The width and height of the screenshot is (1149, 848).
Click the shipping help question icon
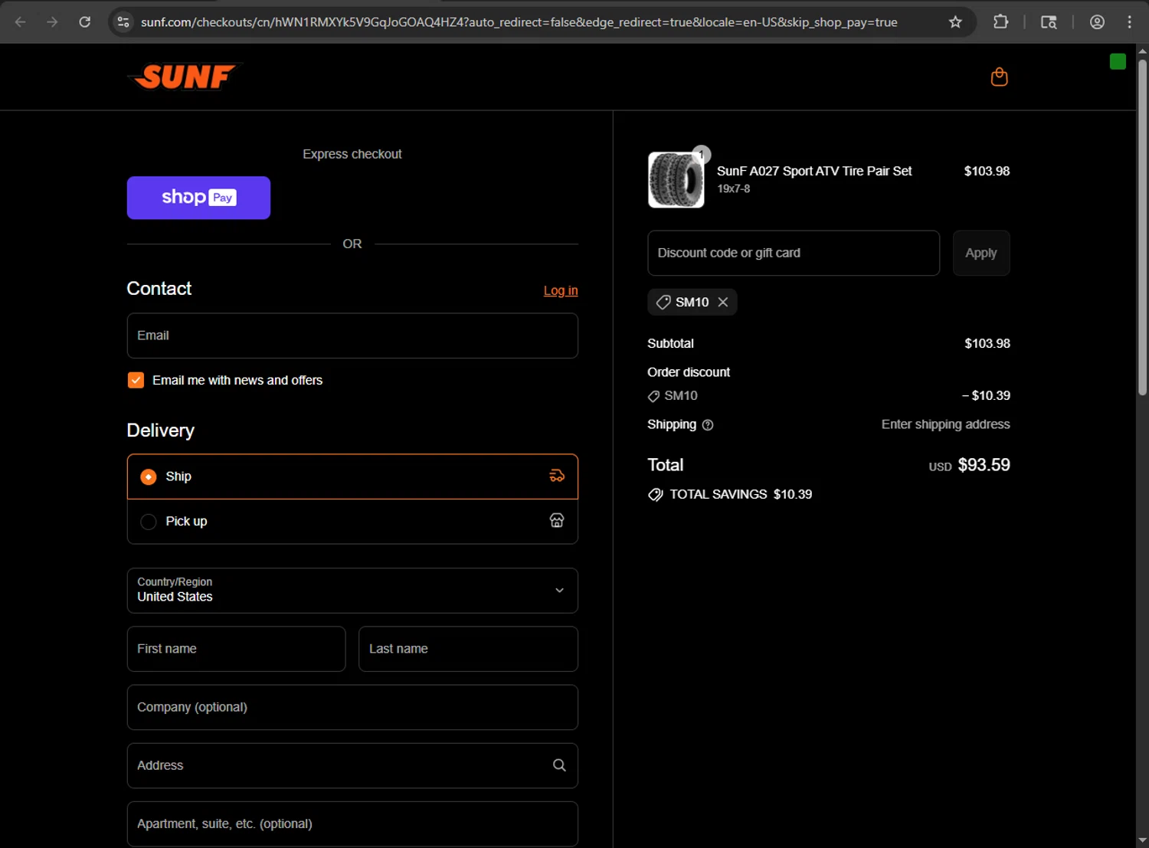pyautogui.click(x=708, y=425)
